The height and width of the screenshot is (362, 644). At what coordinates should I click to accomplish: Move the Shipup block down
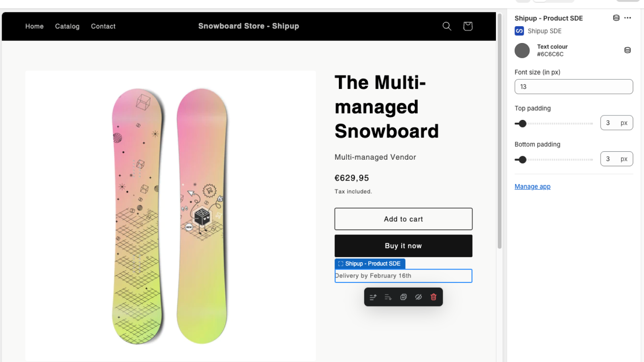pyautogui.click(x=388, y=297)
